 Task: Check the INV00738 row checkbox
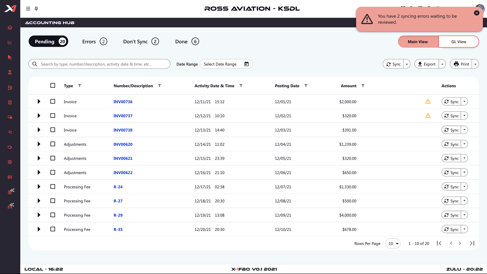pos(53,130)
